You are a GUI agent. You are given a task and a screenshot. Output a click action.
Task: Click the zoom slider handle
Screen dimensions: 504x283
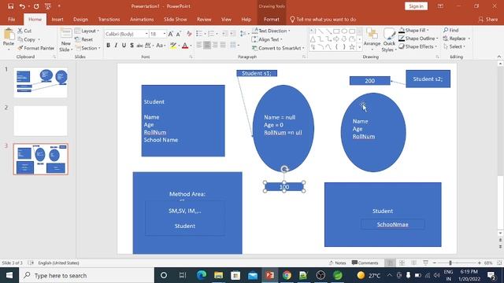click(450, 263)
